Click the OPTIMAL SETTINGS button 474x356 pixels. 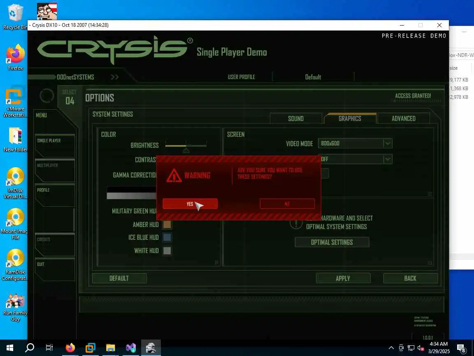click(332, 242)
